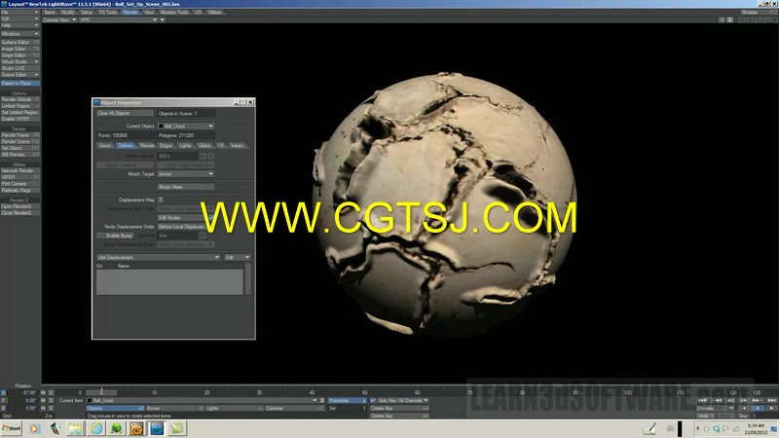Toggle the Bank B rotation channel button
Viewport: 779px width, 438px height.
[x=4, y=408]
